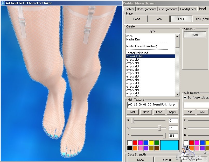The height and width of the screenshot is (162, 209).
Task: Pick the black main color swatch
Action: 130,148
